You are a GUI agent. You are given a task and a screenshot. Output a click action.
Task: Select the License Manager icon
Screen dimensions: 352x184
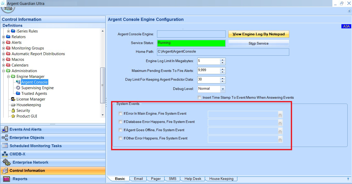pos(13,99)
